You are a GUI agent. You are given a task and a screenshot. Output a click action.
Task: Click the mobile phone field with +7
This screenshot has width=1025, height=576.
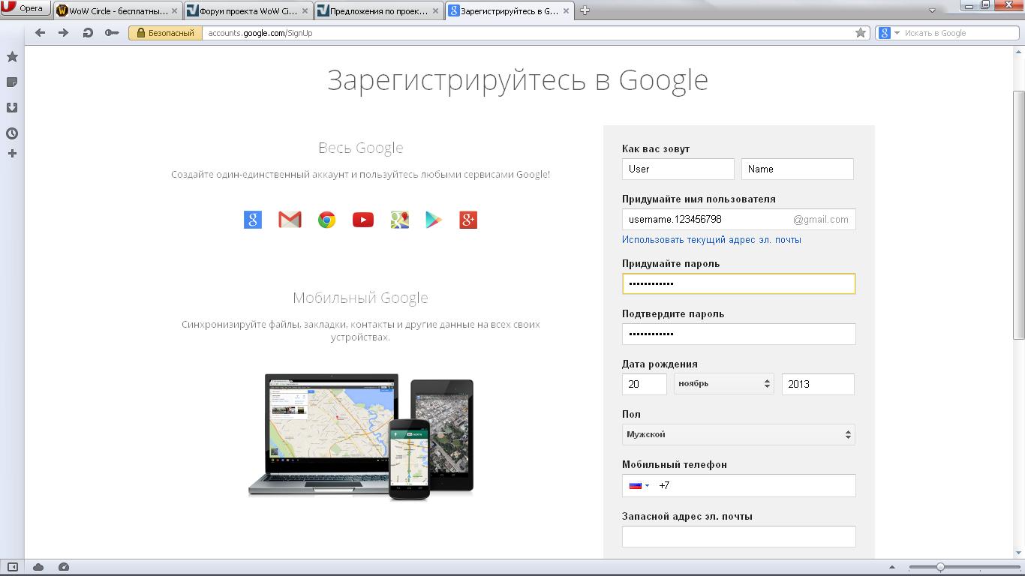pyautogui.click(x=738, y=485)
